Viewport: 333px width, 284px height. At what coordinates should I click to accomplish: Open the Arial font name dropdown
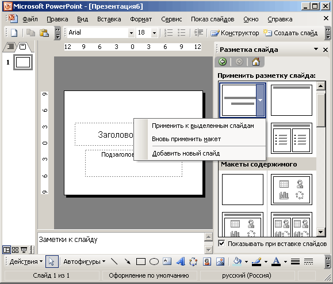tap(132, 33)
